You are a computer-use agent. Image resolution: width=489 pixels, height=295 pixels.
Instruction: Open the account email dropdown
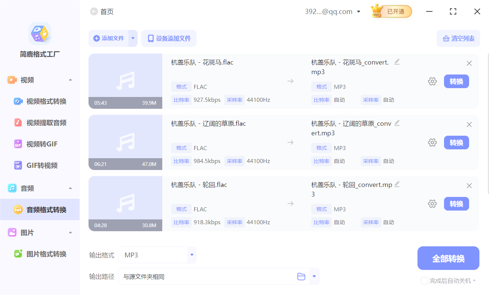tap(358, 11)
